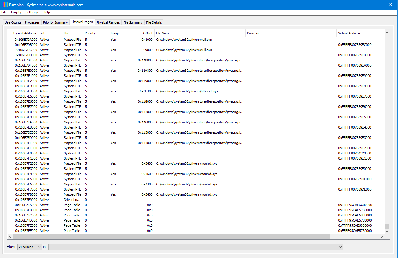
Task: Click the bthport.sys file name
Action: (187, 91)
